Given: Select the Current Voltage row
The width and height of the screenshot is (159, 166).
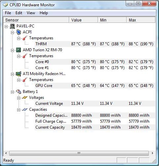Looking at the screenshot, I should click(x=95, y=104).
